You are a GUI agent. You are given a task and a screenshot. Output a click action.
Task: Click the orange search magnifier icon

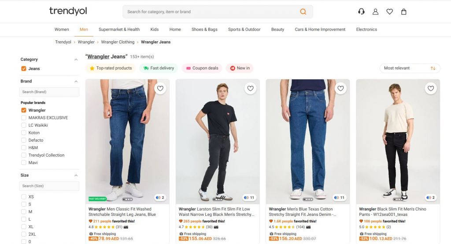303,12
